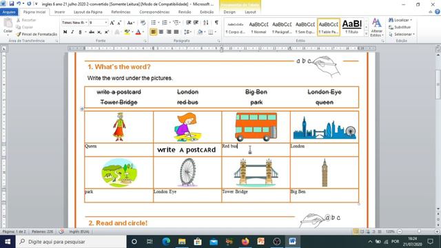Apply the Título style
441x248 pixels.
[352, 27]
